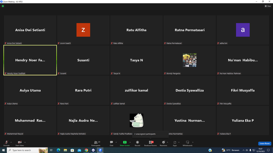
Task: Select Tasya N's video tile
Action: pos(136,60)
